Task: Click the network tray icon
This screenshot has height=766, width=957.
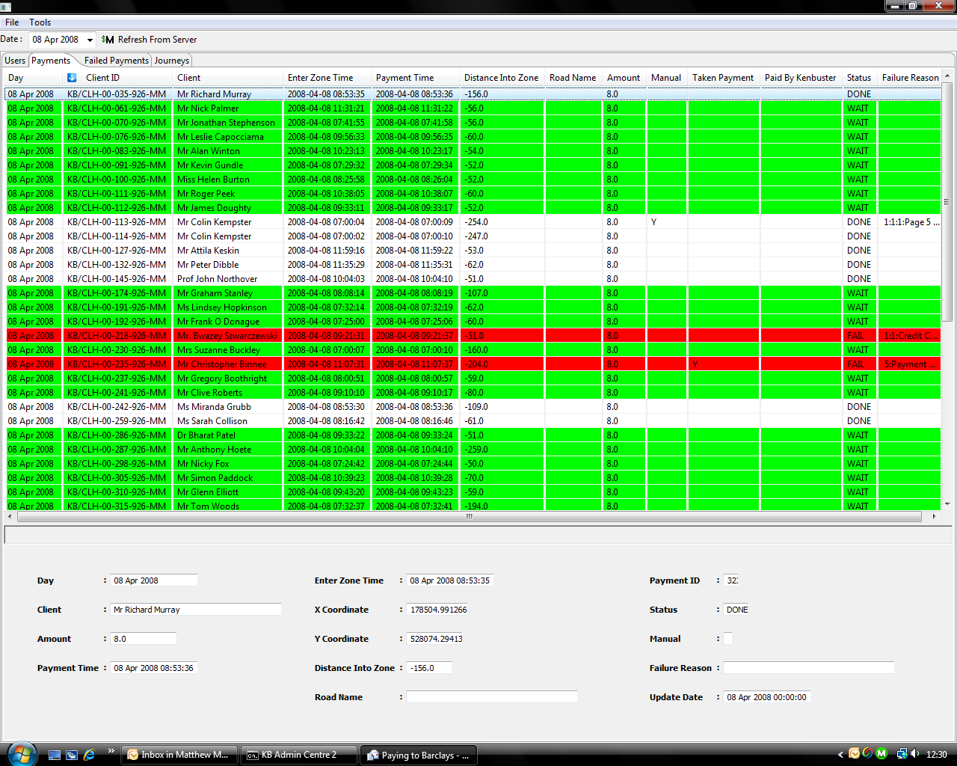Action: pos(902,754)
